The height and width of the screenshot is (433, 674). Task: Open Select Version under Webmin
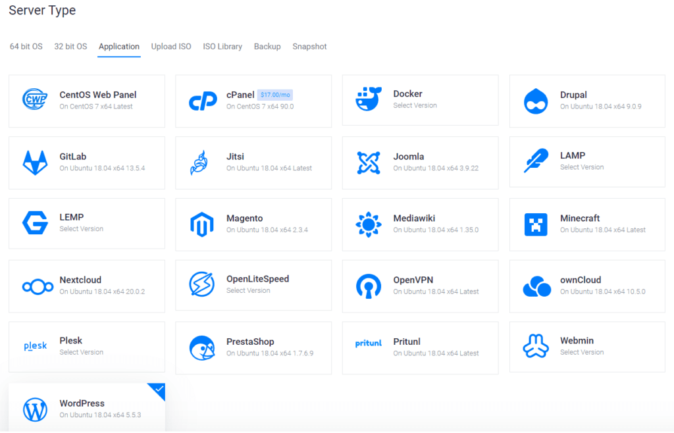581,352
